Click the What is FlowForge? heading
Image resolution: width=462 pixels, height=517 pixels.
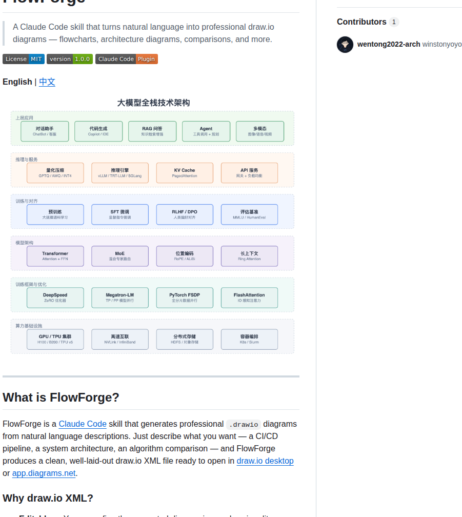(x=61, y=397)
